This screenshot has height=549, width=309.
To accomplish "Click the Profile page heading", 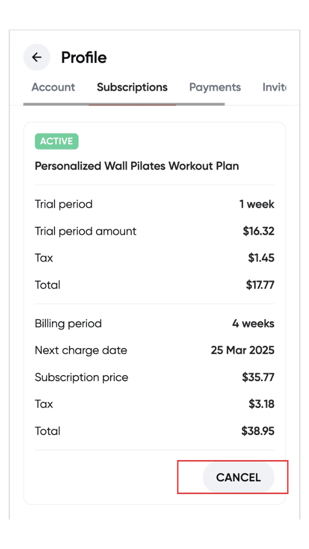I will [84, 57].
